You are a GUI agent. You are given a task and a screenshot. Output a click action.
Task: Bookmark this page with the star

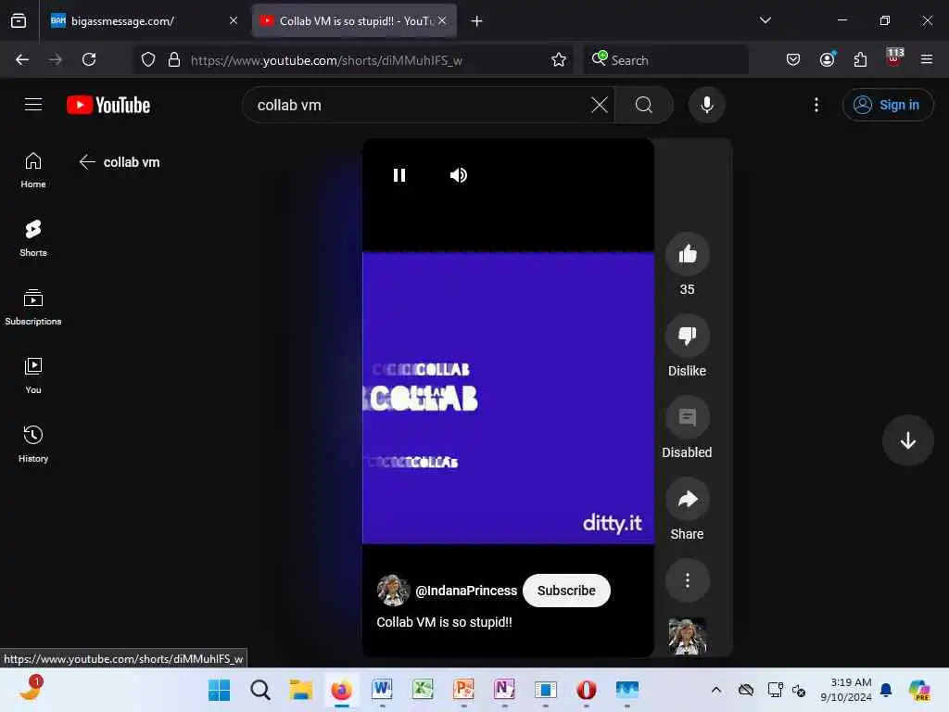coord(558,59)
